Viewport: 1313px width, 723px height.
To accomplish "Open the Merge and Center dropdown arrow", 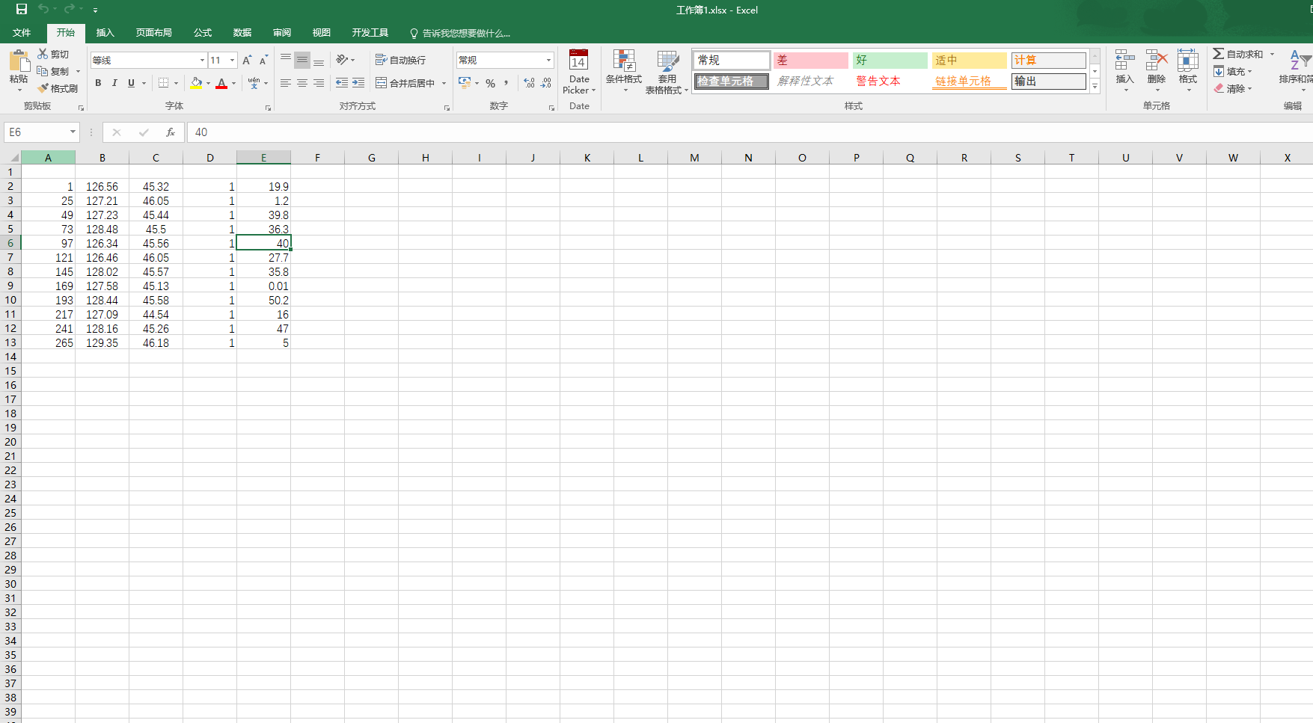I will click(444, 83).
